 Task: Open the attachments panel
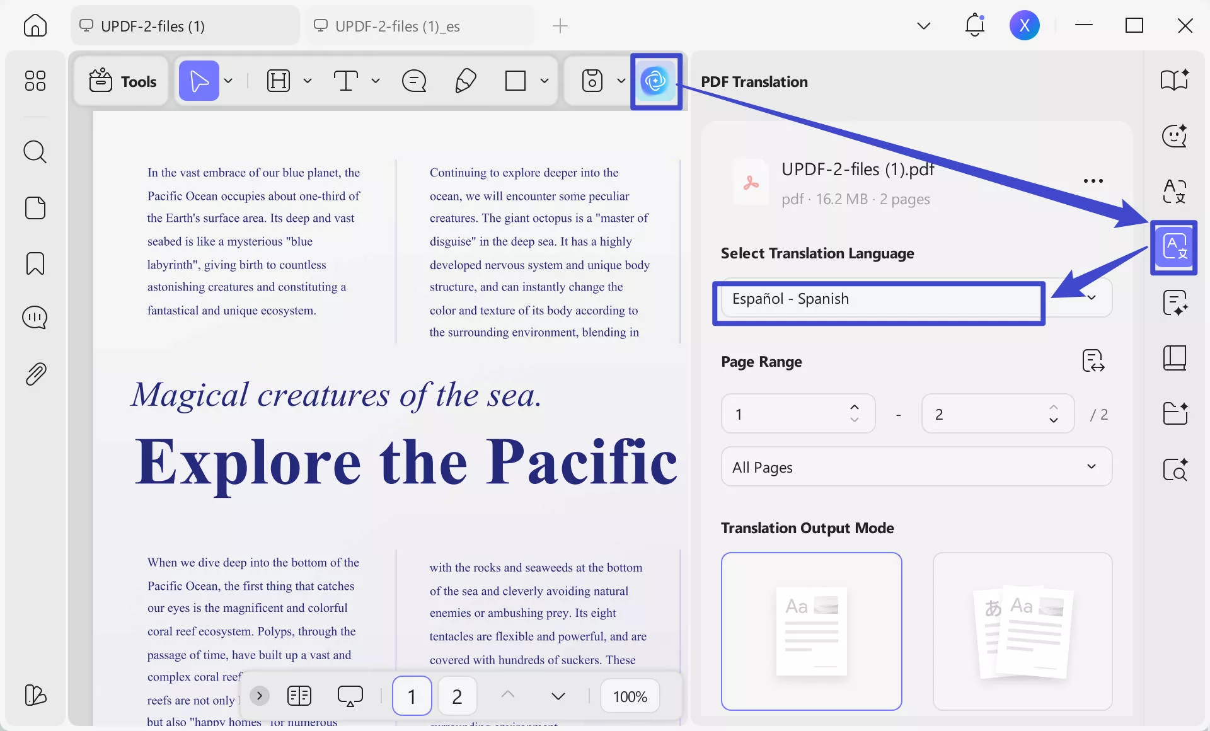pyautogui.click(x=35, y=374)
